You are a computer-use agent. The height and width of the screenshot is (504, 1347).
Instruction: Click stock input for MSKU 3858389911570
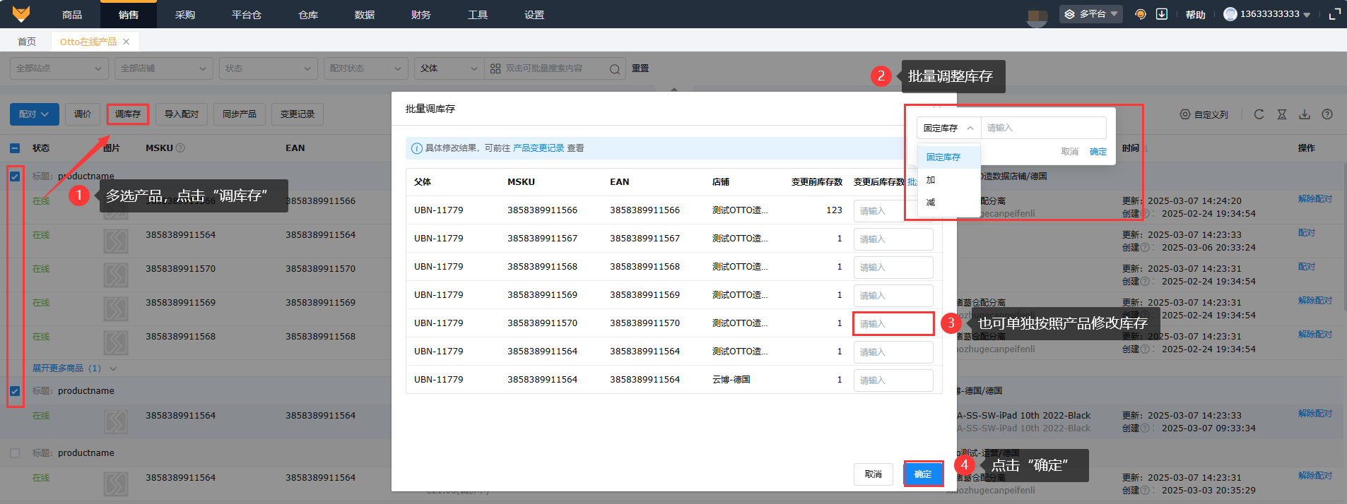pyautogui.click(x=893, y=324)
